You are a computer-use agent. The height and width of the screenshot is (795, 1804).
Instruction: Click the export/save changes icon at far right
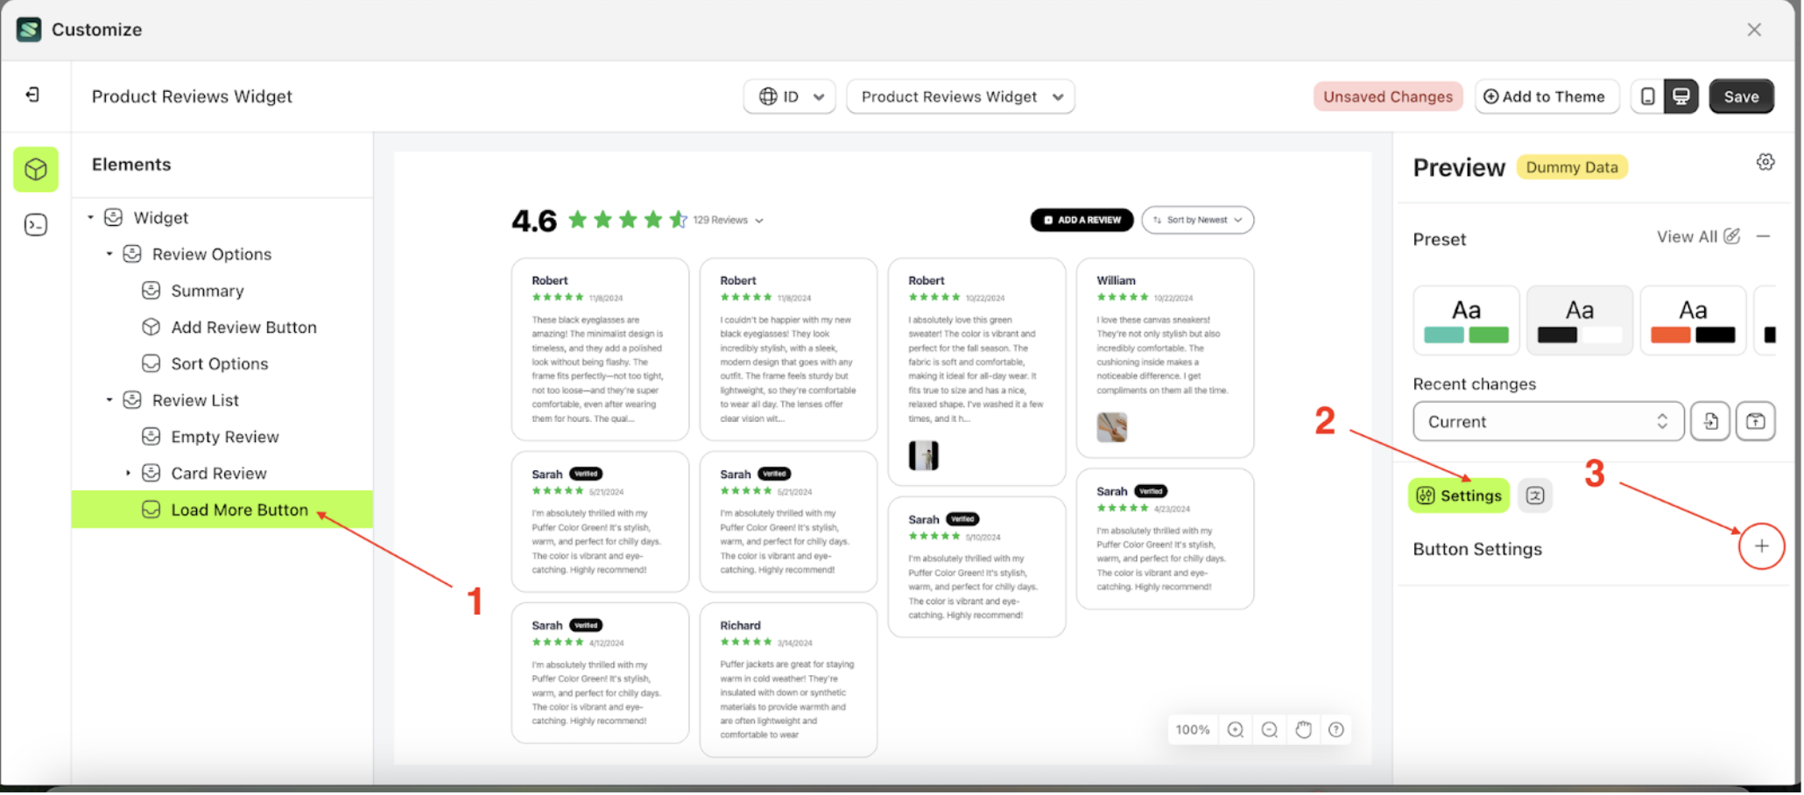point(1756,421)
